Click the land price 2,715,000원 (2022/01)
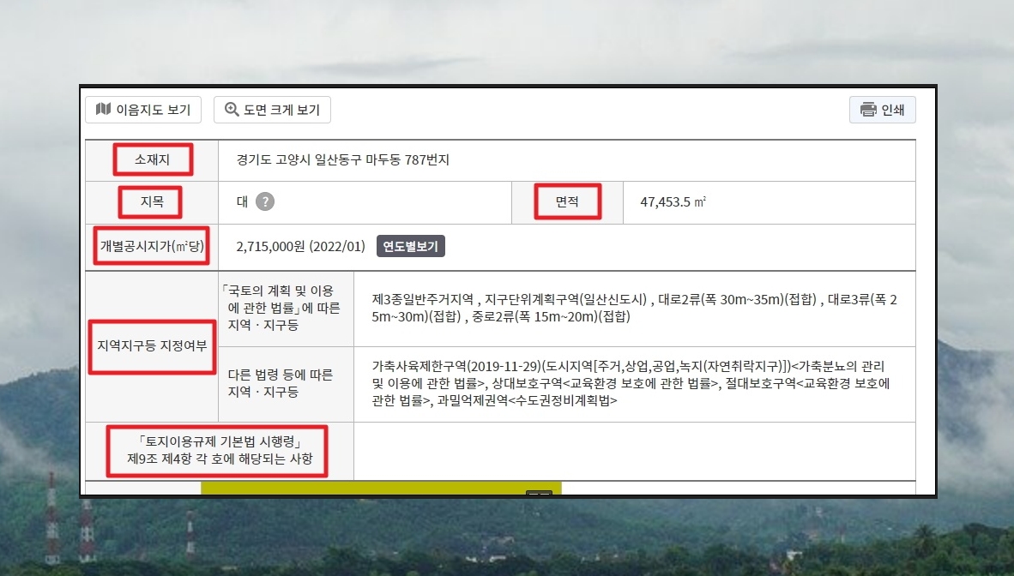This screenshot has height=576, width=1014. pyautogui.click(x=301, y=246)
